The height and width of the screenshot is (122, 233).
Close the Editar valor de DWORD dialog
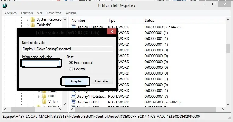[112, 31]
